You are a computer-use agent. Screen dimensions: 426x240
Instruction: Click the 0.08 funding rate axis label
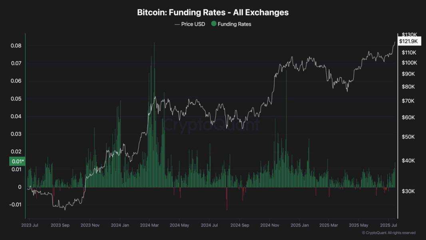click(x=16, y=46)
